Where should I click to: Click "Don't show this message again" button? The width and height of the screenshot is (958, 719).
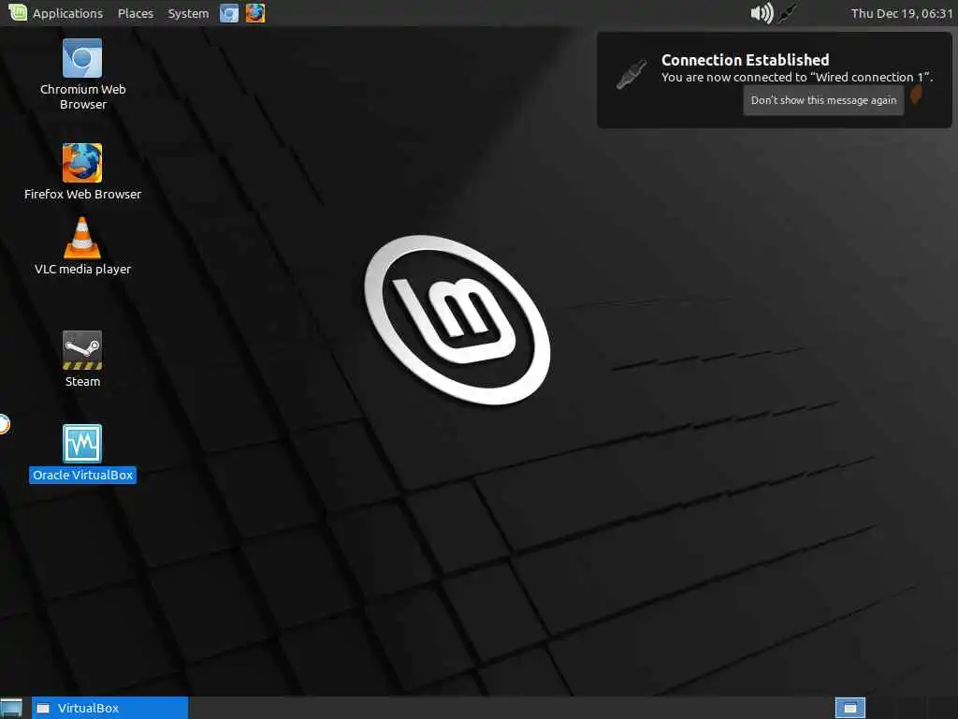coord(823,100)
